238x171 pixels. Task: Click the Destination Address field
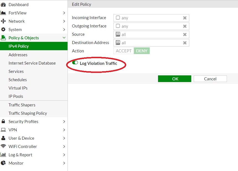pyautogui.click(x=151, y=43)
